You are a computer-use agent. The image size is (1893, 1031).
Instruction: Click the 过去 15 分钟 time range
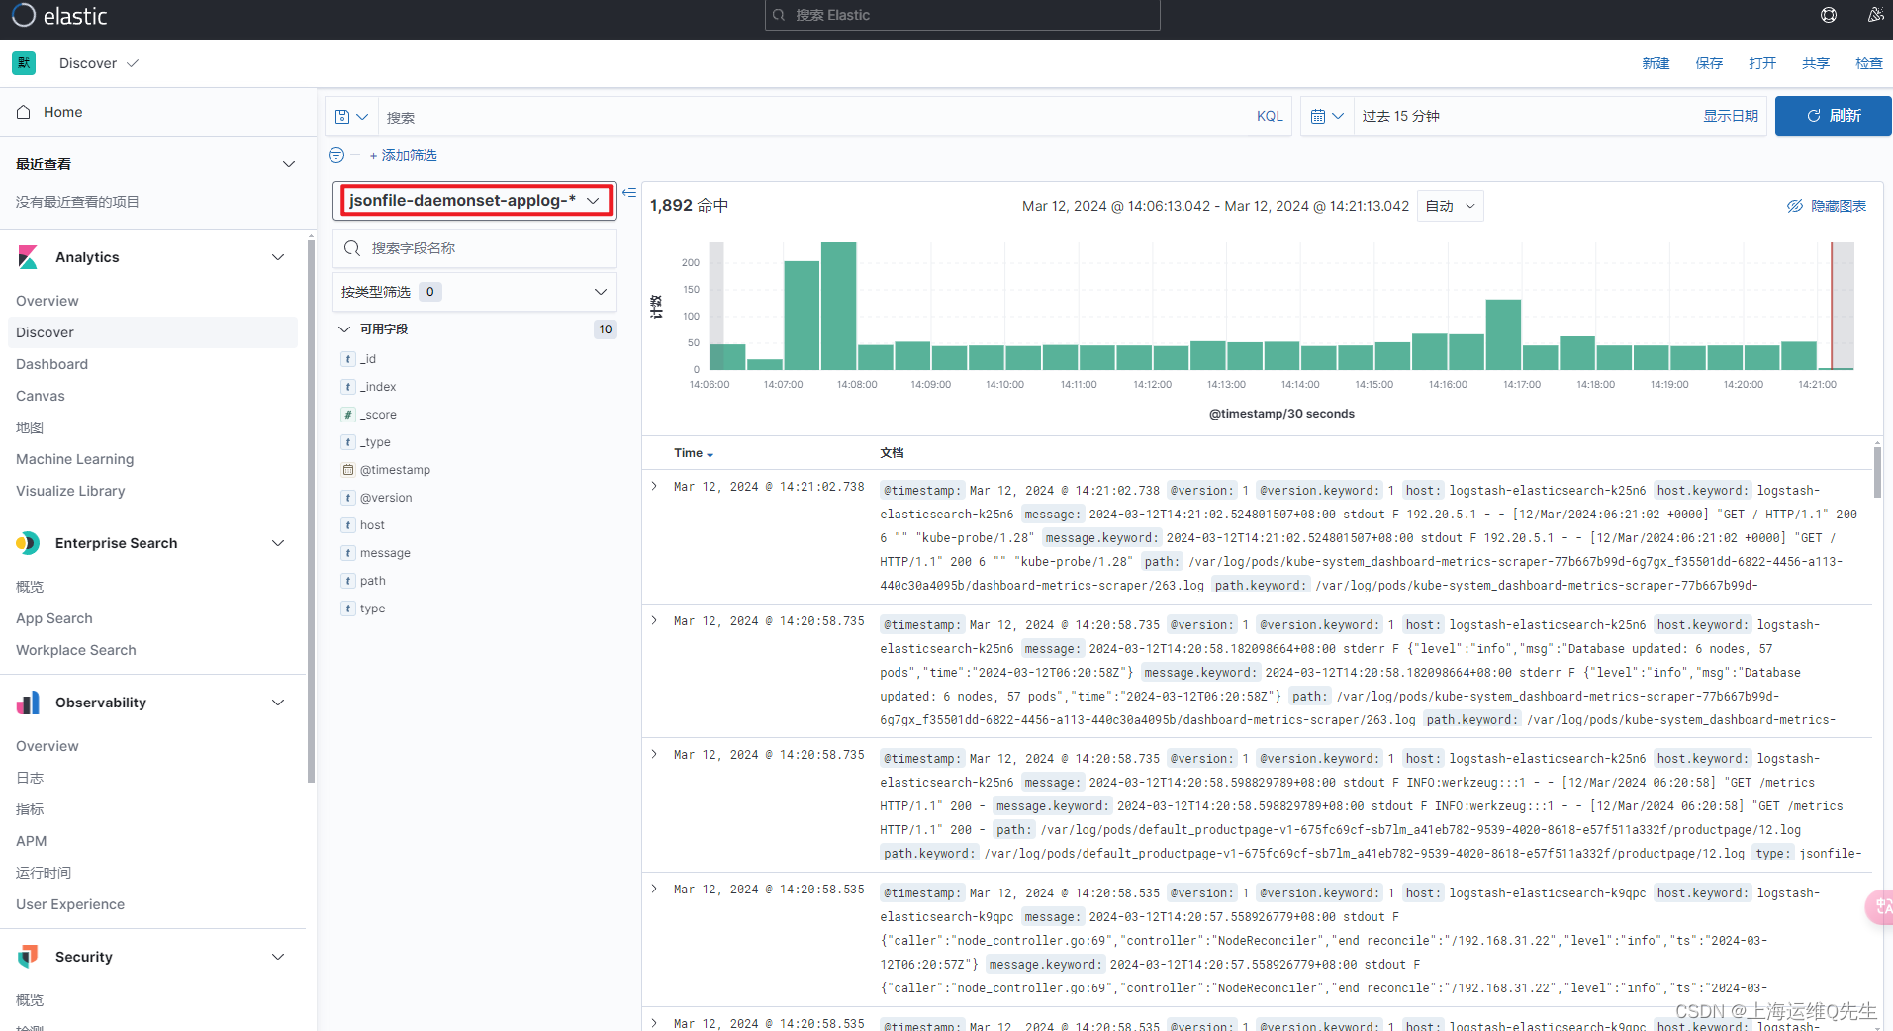click(x=1400, y=116)
